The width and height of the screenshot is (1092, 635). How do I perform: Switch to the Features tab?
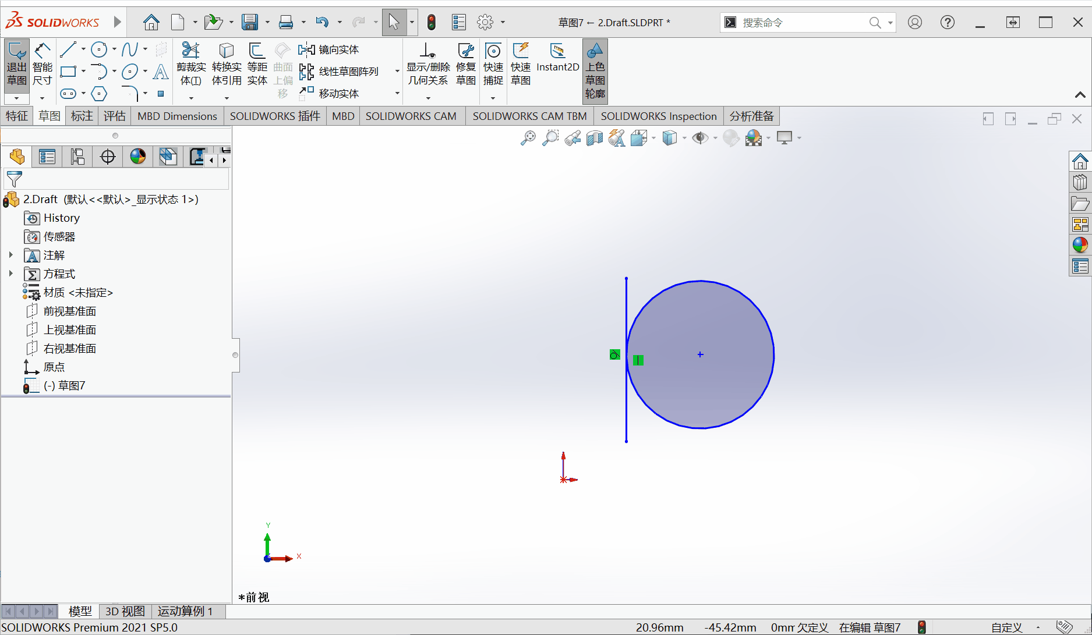coord(17,116)
